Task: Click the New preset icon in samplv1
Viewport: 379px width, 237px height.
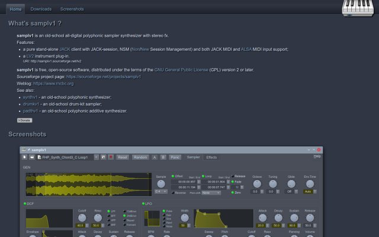Action: [24, 157]
